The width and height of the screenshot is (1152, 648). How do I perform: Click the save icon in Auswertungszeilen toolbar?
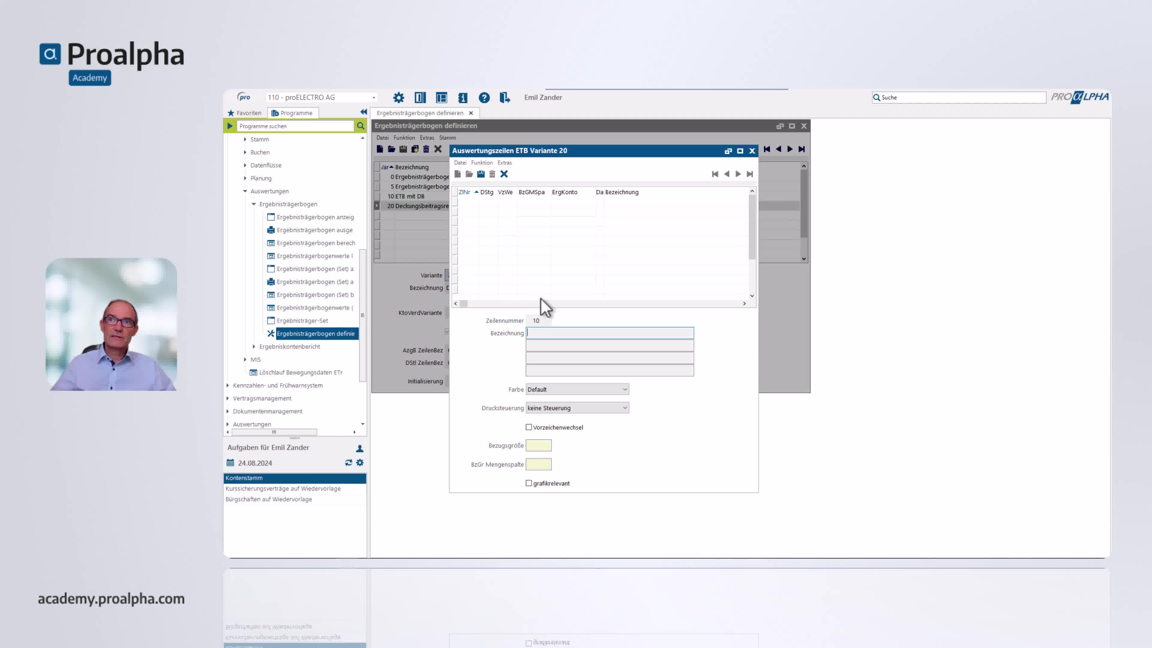[x=481, y=174]
